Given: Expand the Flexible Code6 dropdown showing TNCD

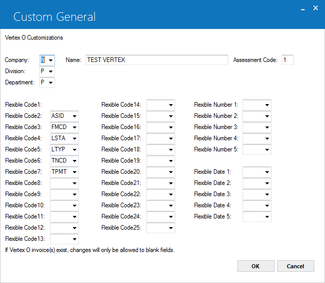Looking at the screenshot, I should click(64, 161).
